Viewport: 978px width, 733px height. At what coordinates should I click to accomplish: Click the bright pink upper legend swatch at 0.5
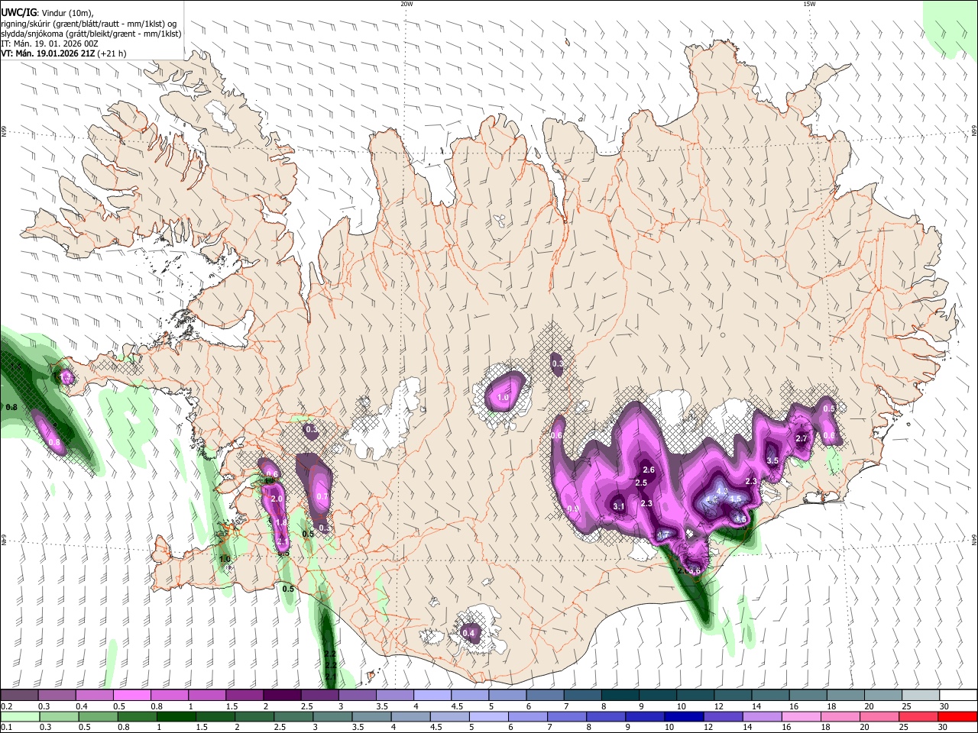(x=131, y=695)
